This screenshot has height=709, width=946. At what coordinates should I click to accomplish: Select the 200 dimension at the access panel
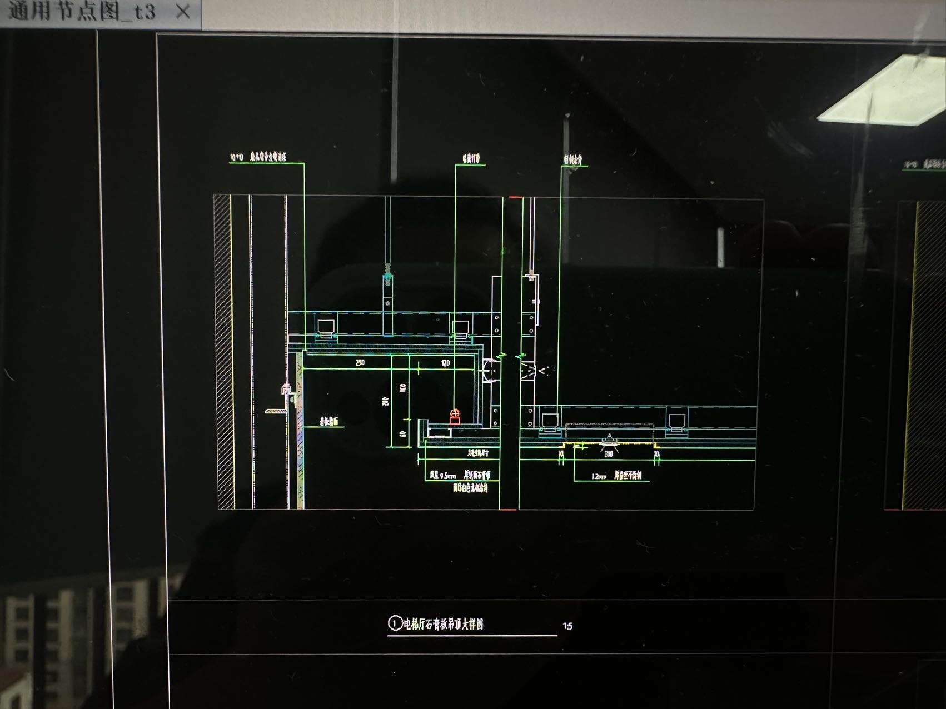point(609,454)
